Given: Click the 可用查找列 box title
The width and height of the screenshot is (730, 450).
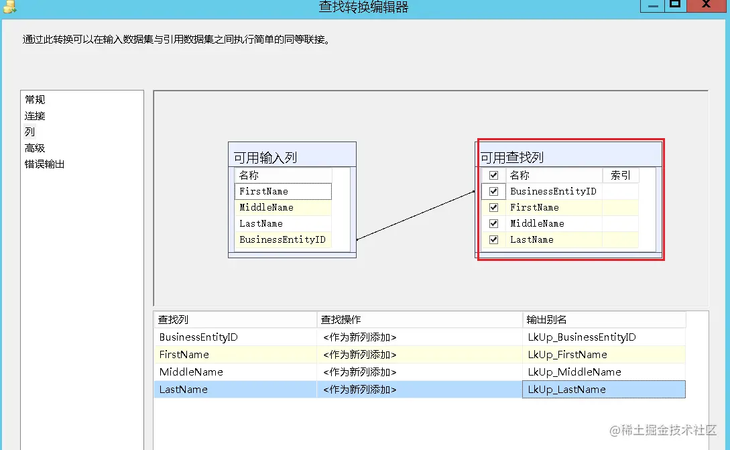Looking at the screenshot, I should point(511,158).
